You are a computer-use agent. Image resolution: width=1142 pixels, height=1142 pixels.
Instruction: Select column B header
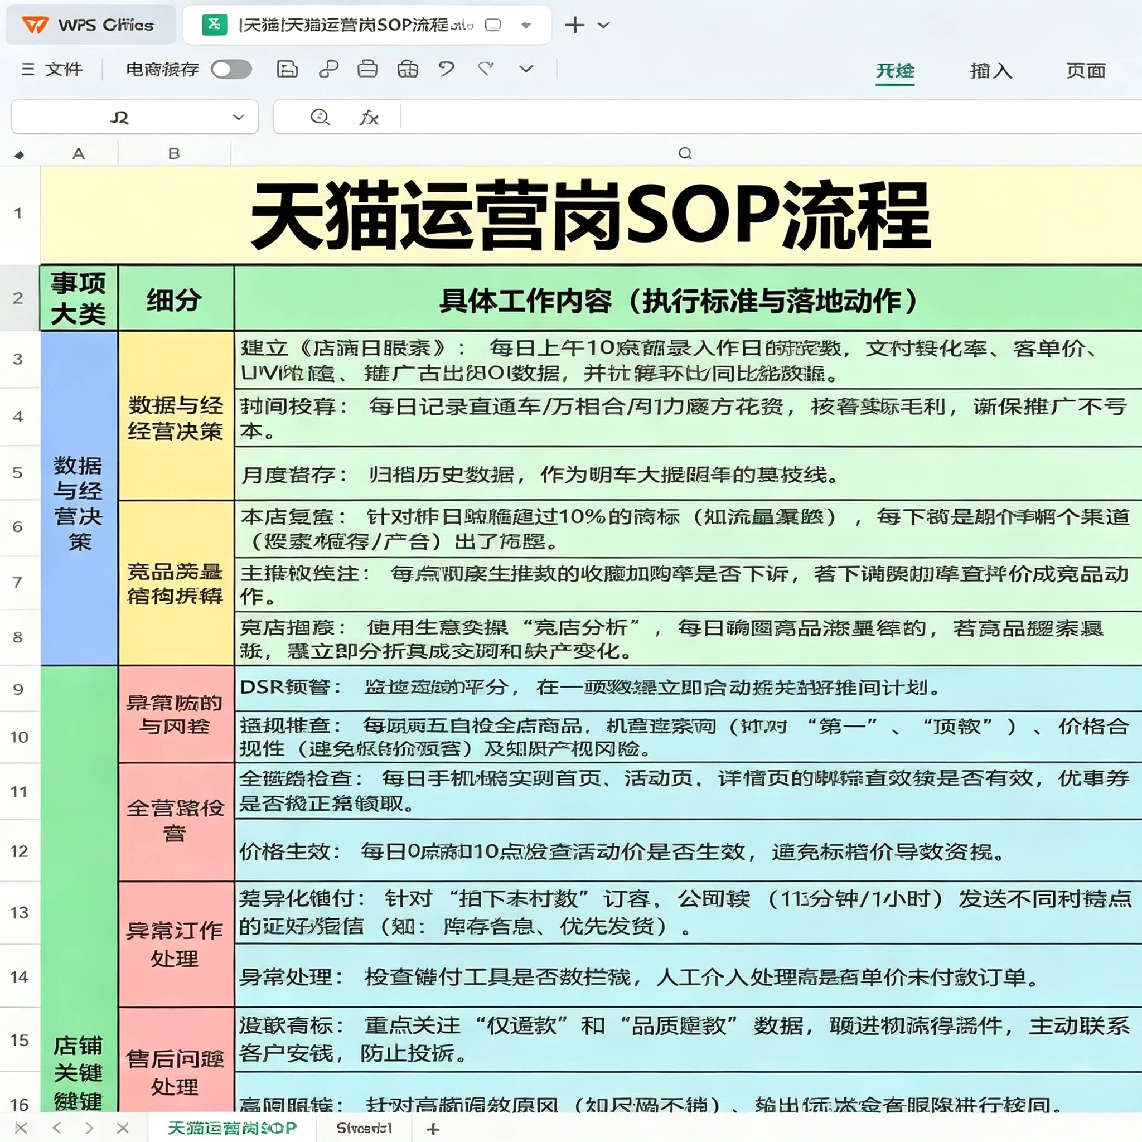click(174, 154)
